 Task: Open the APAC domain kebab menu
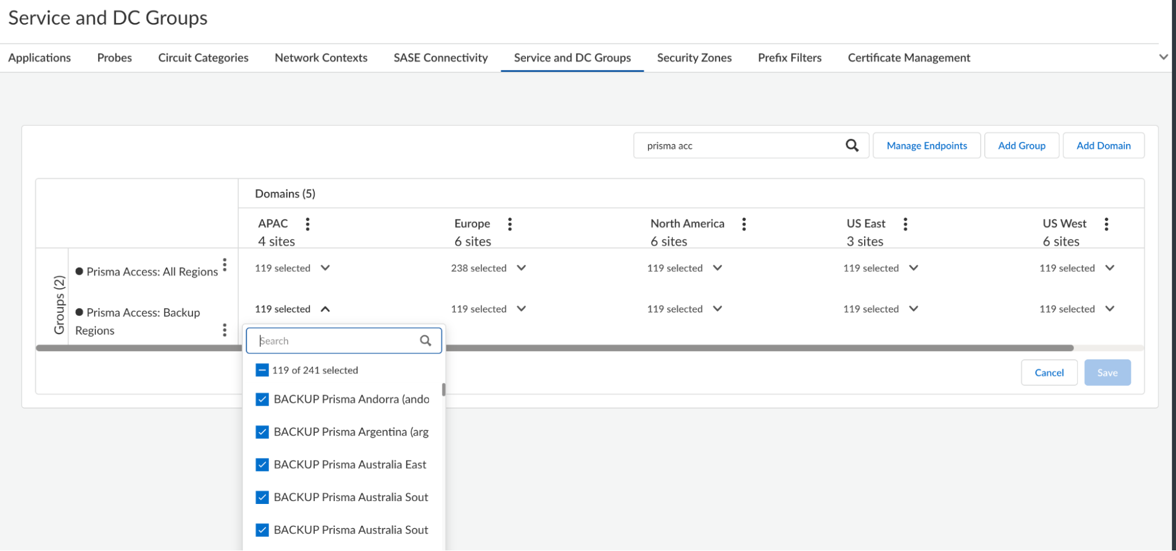[x=308, y=224]
